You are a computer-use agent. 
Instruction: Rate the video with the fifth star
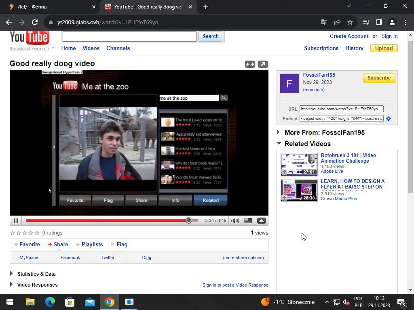click(37, 233)
